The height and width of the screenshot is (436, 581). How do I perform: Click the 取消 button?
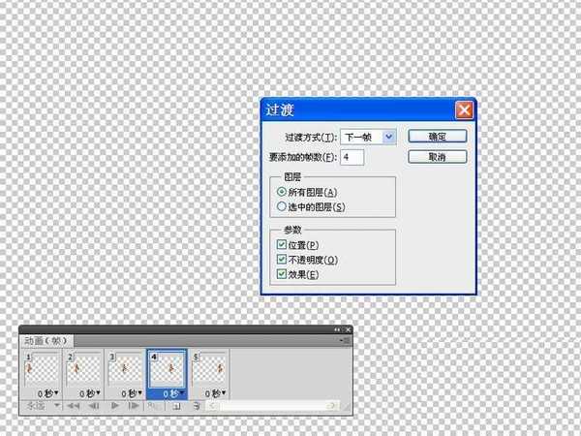pyautogui.click(x=438, y=156)
